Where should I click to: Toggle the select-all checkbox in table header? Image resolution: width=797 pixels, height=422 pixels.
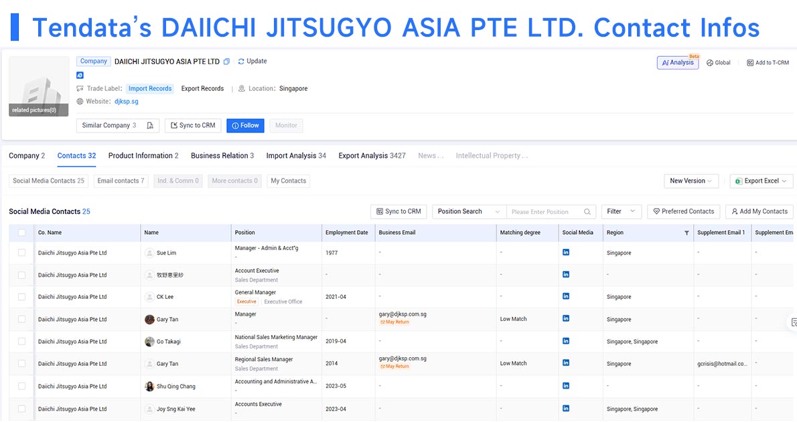click(22, 233)
